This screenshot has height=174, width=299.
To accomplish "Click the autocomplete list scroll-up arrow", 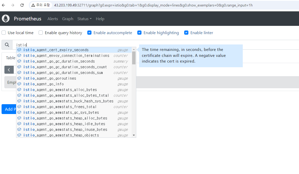I will point(134,49).
